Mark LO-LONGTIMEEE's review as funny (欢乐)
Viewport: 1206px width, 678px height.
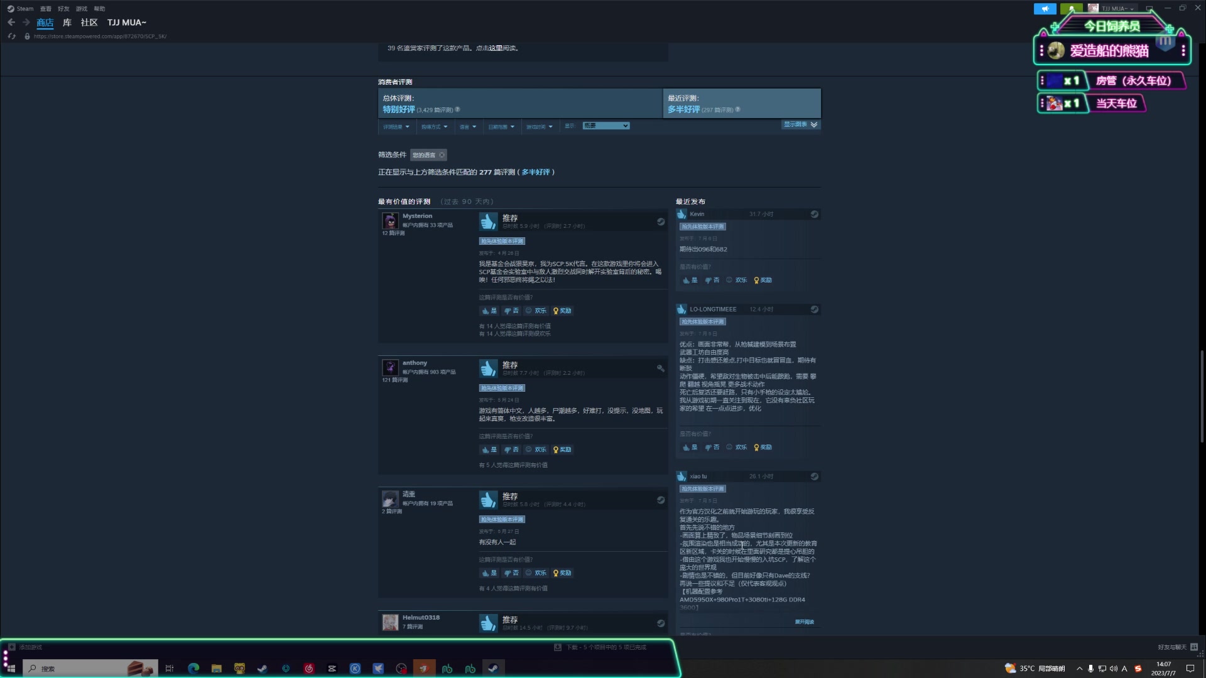[x=736, y=447]
